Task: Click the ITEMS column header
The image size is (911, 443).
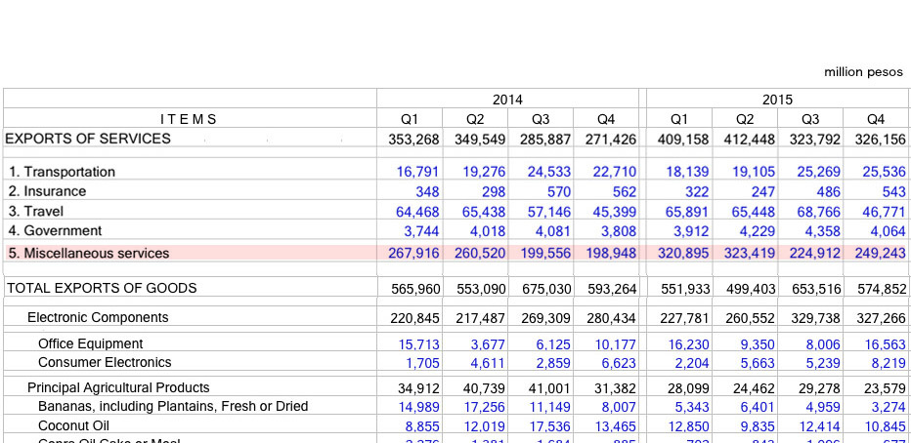Action: pos(189,119)
